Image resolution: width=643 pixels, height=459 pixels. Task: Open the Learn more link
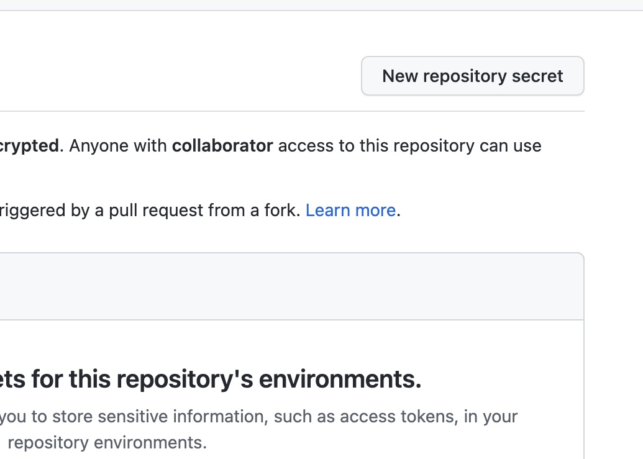tap(350, 211)
